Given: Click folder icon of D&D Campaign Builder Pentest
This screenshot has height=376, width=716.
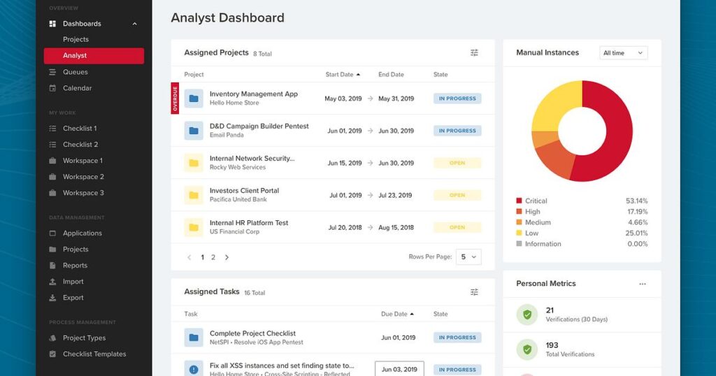Looking at the screenshot, I should (194, 131).
